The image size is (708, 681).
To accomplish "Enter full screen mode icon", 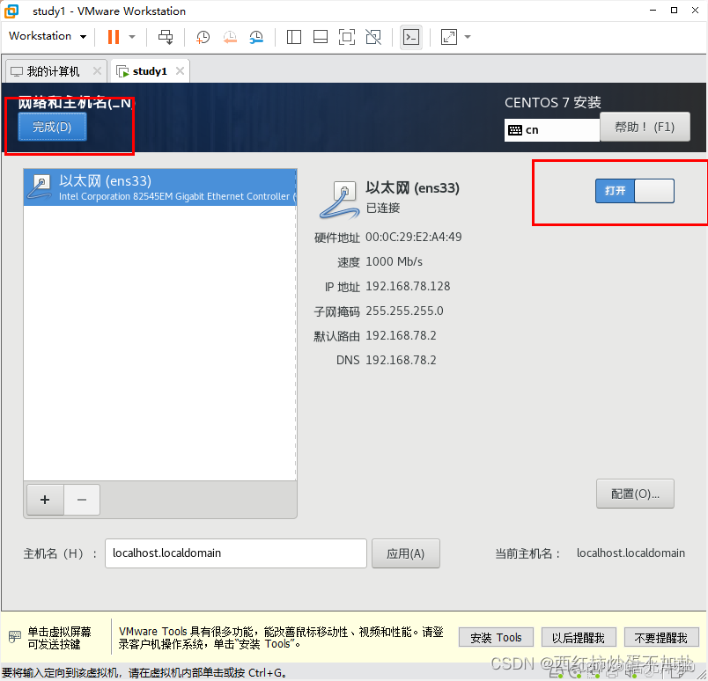I will click(x=347, y=37).
